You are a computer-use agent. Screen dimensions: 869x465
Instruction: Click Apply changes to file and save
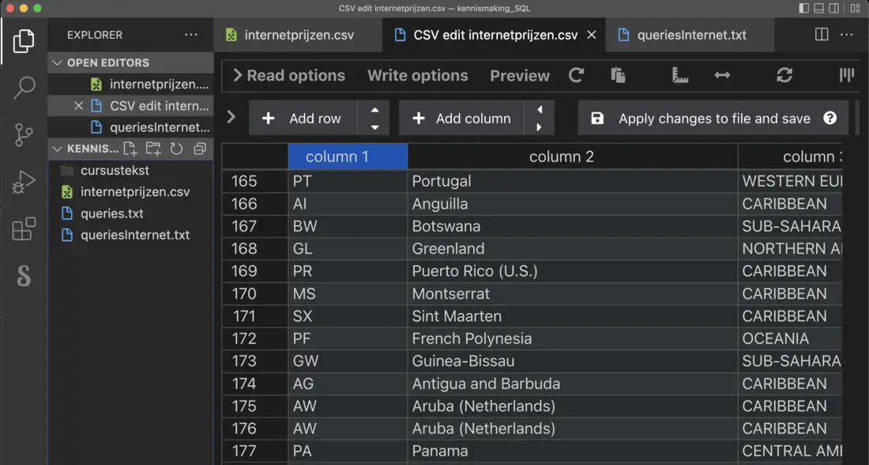pos(713,118)
